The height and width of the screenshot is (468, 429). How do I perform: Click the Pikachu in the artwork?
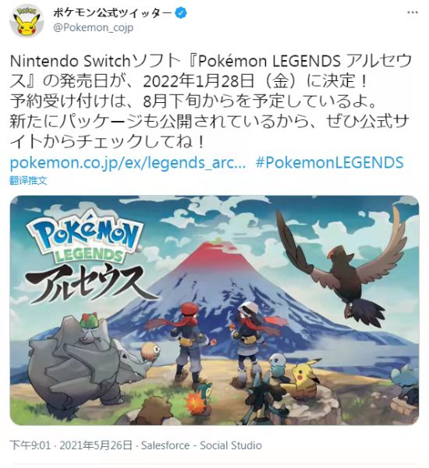(306, 379)
